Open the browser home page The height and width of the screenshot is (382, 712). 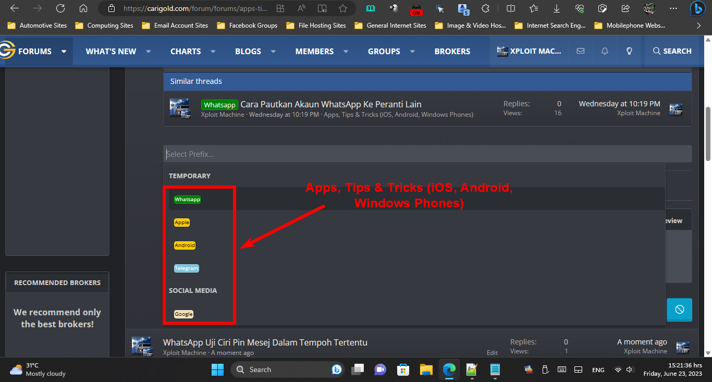83,8
